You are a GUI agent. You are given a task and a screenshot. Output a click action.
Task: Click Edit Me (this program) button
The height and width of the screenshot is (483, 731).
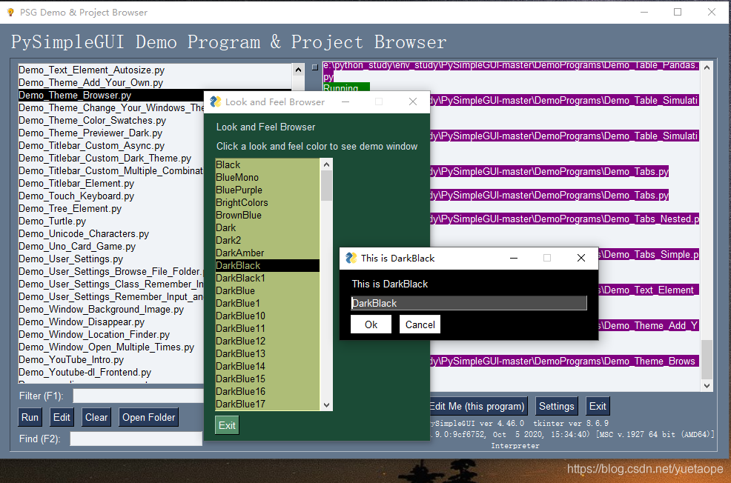click(x=477, y=406)
